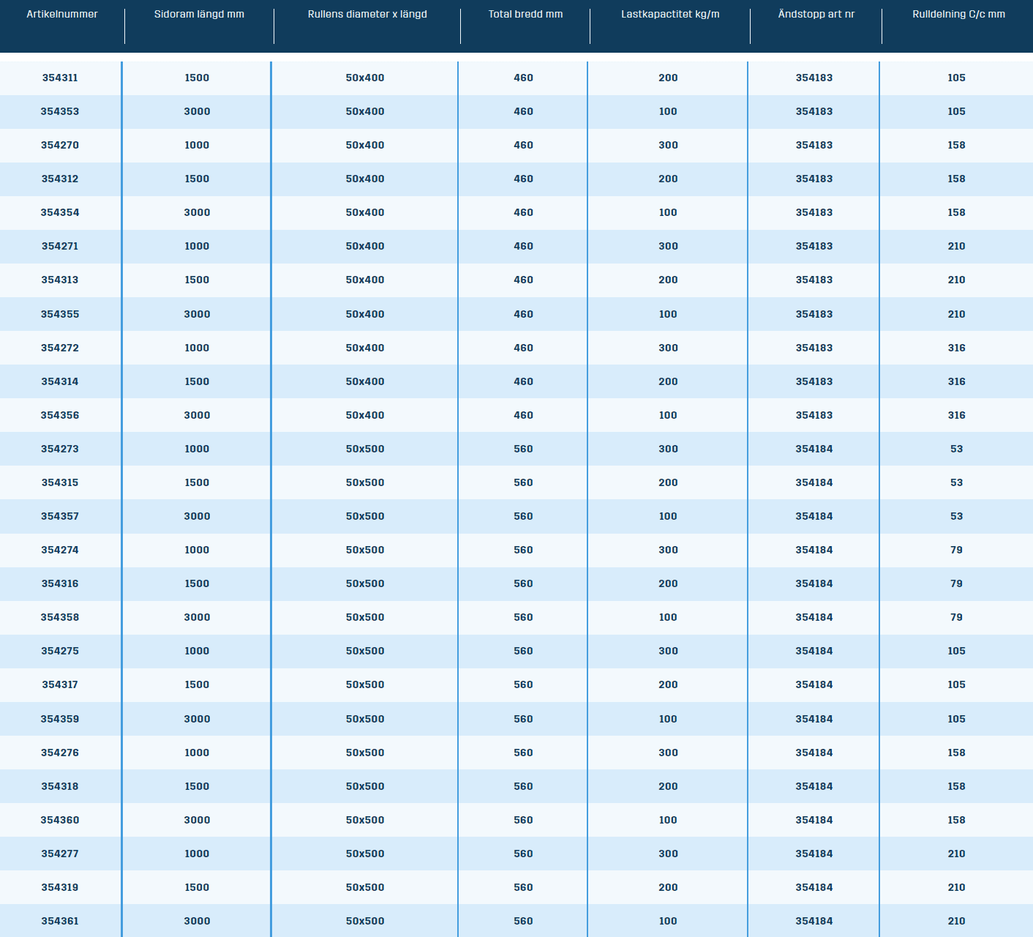Click sidoram length 1500 in row 354311
Screen dimensions: 1033x937
[197, 78]
